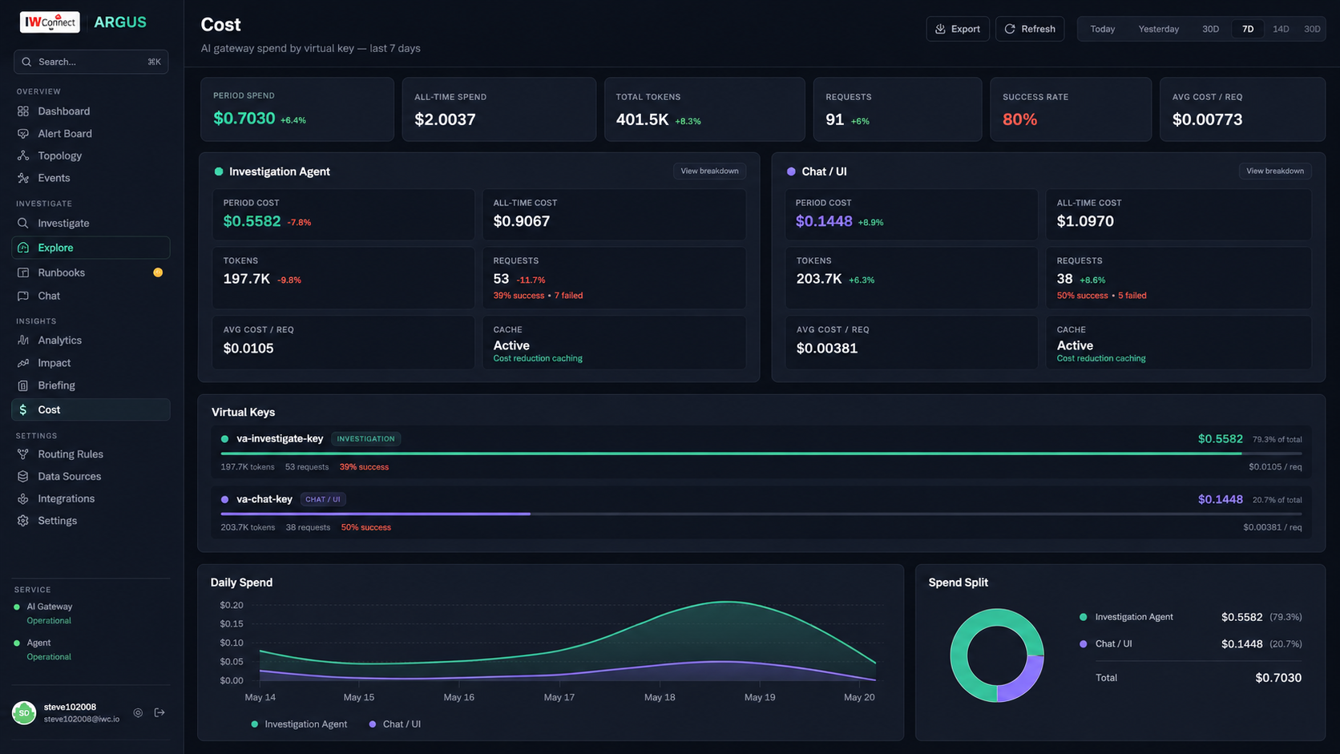Image resolution: width=1340 pixels, height=754 pixels.
Task: Open the Routing Rules icon under Settings
Action: [x=23, y=454]
